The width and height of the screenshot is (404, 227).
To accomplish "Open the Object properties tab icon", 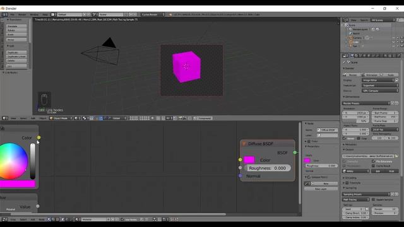I will [x=369, y=55].
